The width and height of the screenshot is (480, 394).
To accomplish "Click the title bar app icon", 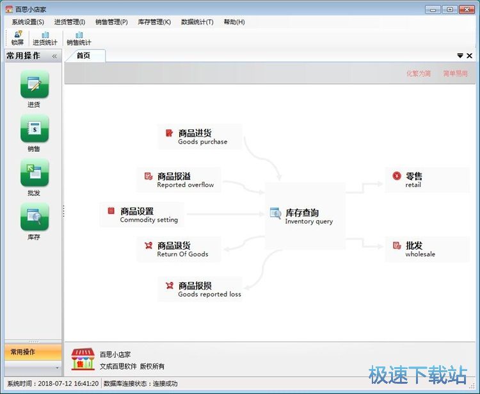I will click(x=9, y=9).
